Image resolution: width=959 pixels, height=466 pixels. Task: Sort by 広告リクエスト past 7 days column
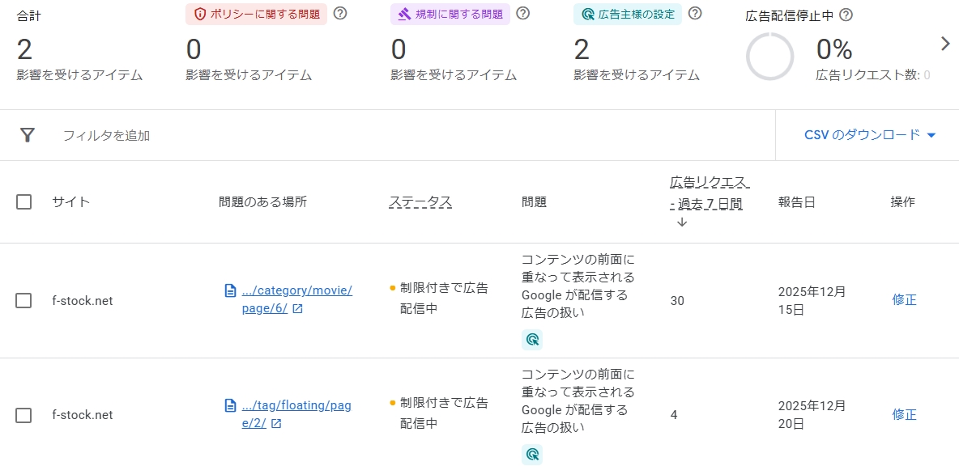coord(706,193)
